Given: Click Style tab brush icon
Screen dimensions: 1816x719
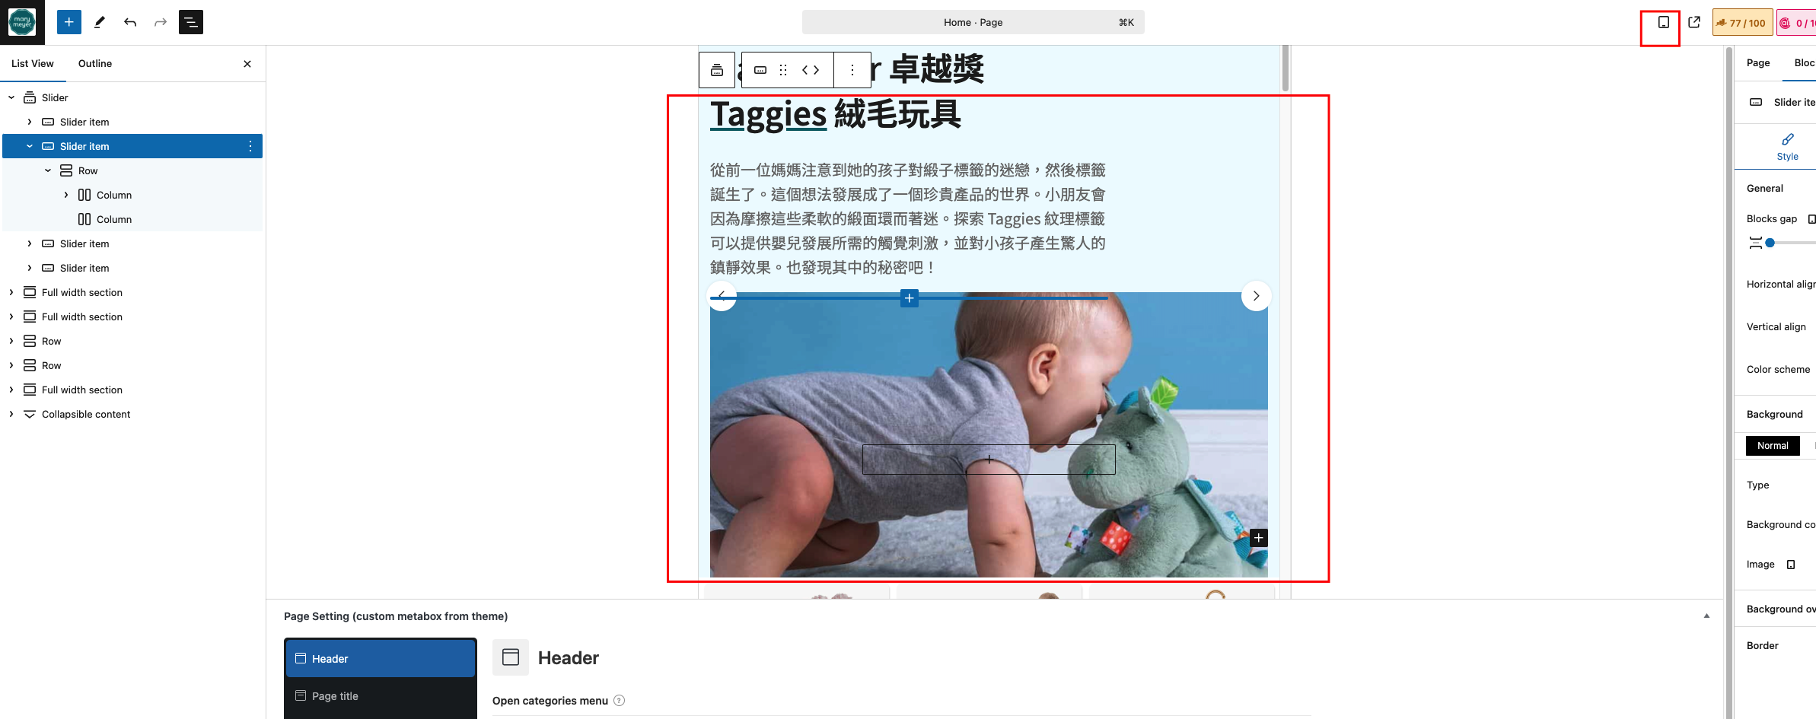Looking at the screenshot, I should [x=1788, y=139].
